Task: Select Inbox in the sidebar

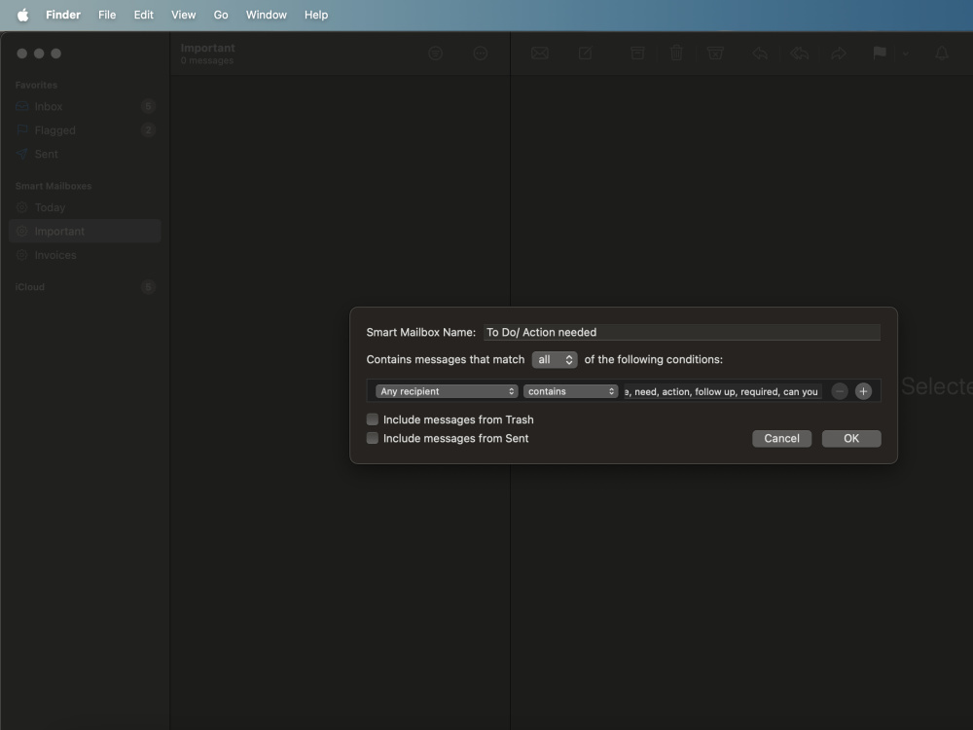Action: point(85,106)
